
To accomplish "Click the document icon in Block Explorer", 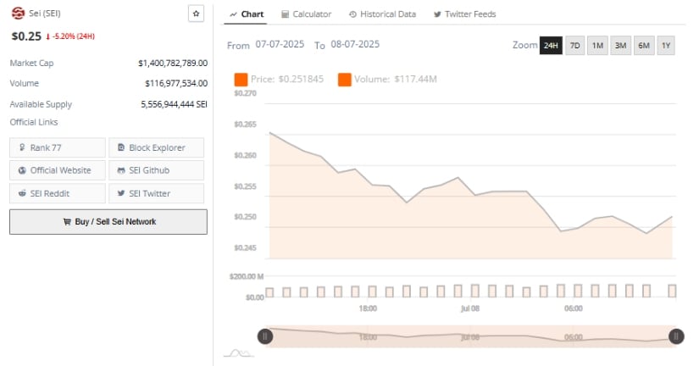I will click(121, 147).
